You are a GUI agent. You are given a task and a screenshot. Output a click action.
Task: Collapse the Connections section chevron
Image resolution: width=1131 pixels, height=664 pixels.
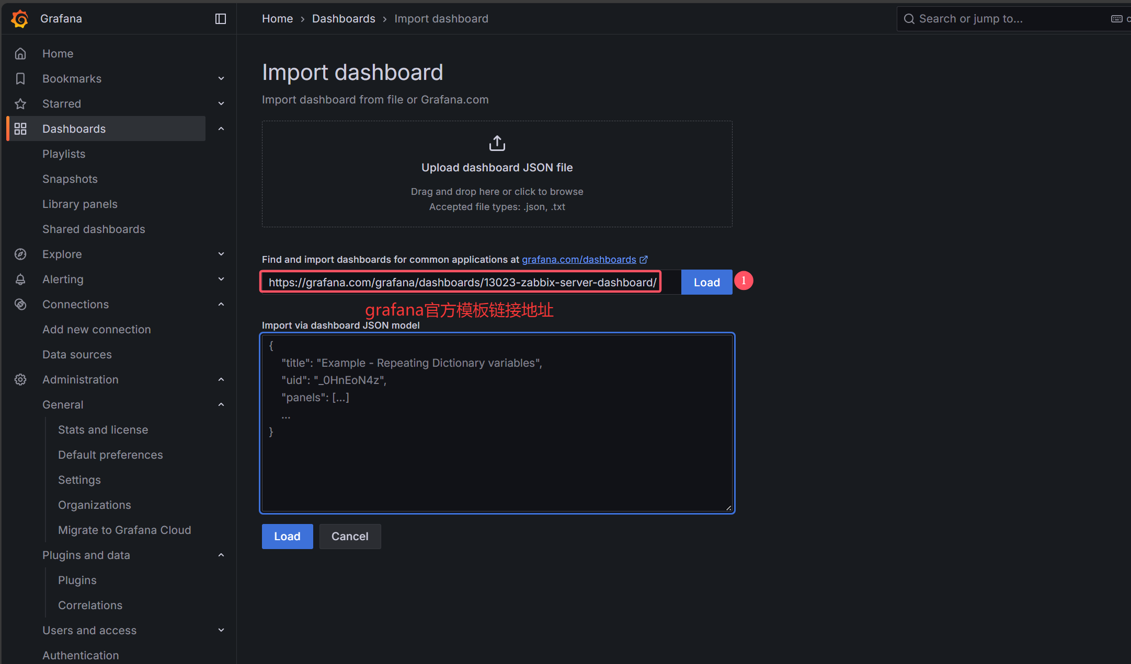pyautogui.click(x=221, y=305)
